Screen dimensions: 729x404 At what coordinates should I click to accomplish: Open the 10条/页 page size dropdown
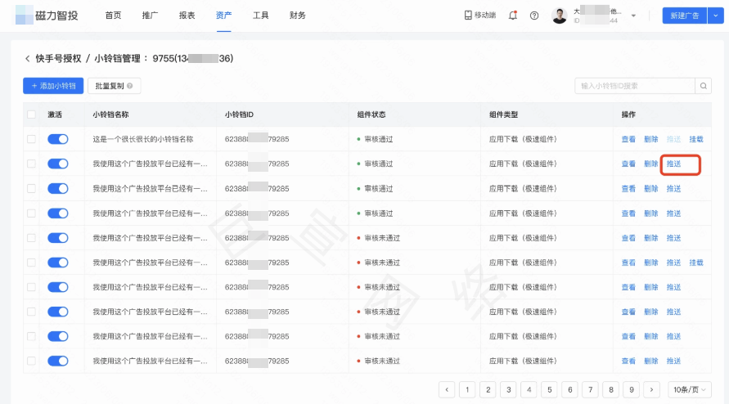coord(689,389)
